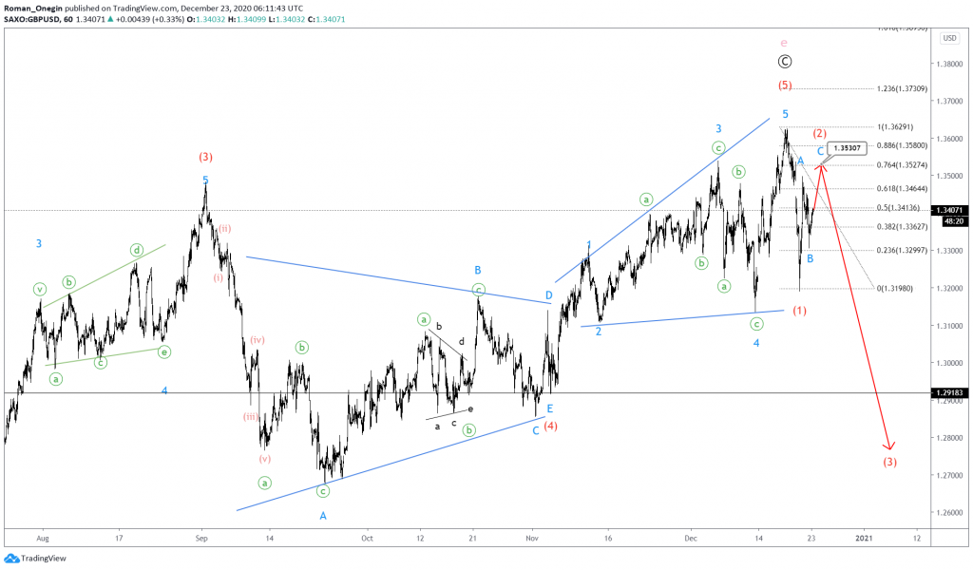Click the pink circled (5) wave label
The image size is (973, 570).
[783, 87]
